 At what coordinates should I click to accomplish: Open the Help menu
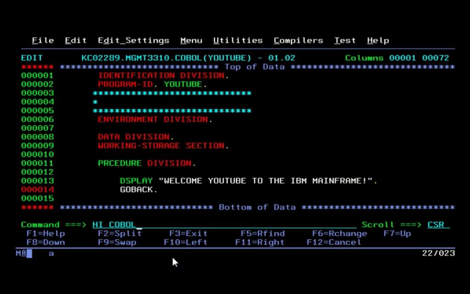[378, 40]
